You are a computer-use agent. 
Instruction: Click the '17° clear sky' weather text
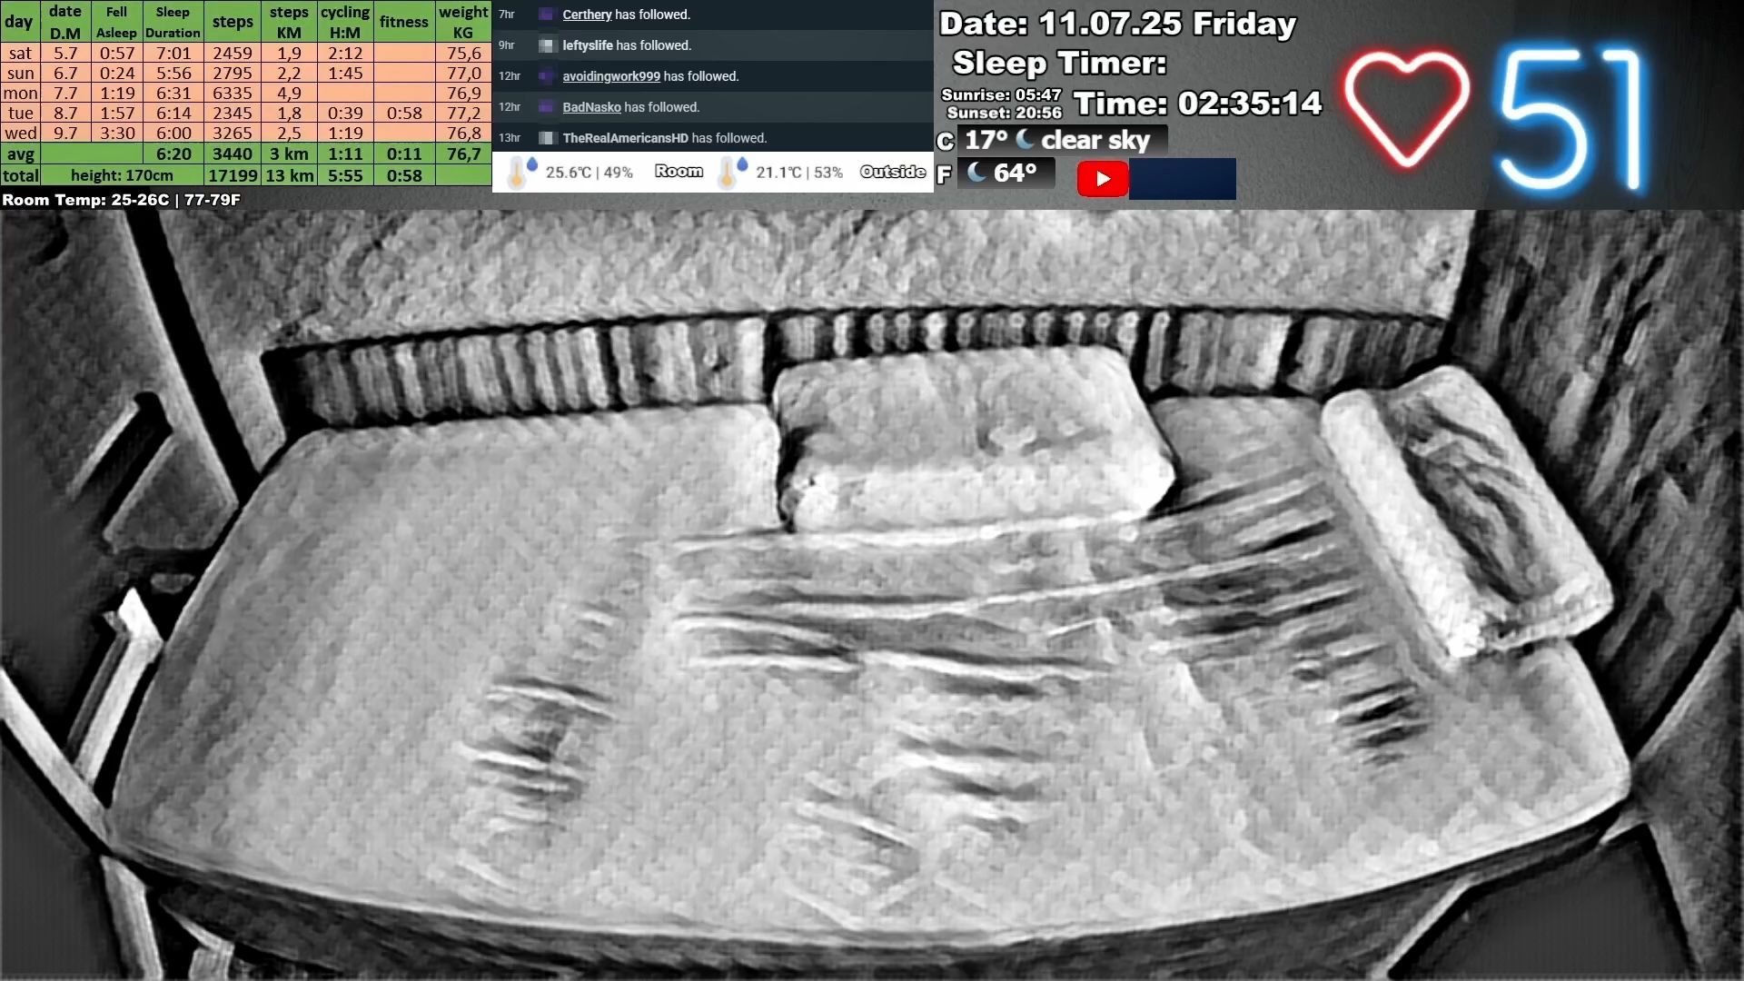[1057, 140]
